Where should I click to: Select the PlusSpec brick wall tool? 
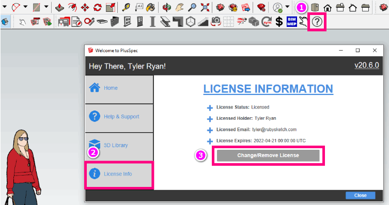point(115,22)
